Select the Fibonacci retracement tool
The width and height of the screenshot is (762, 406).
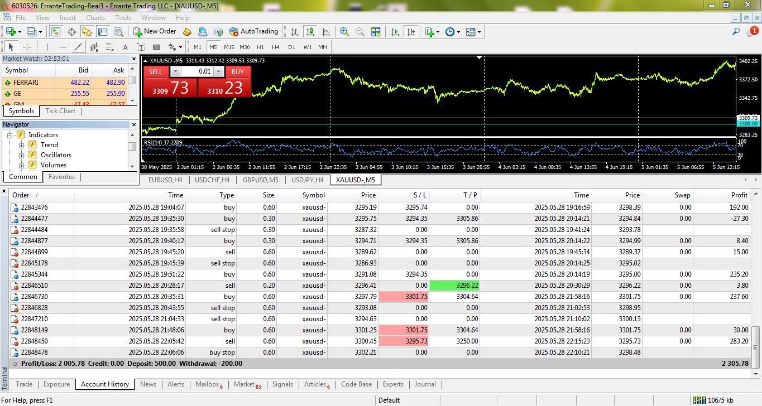pos(110,47)
